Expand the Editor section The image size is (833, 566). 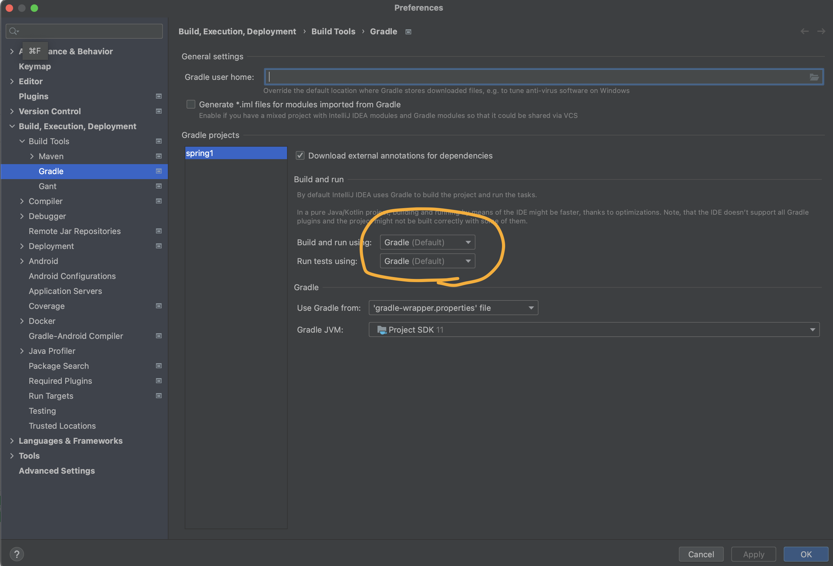pyautogui.click(x=12, y=81)
